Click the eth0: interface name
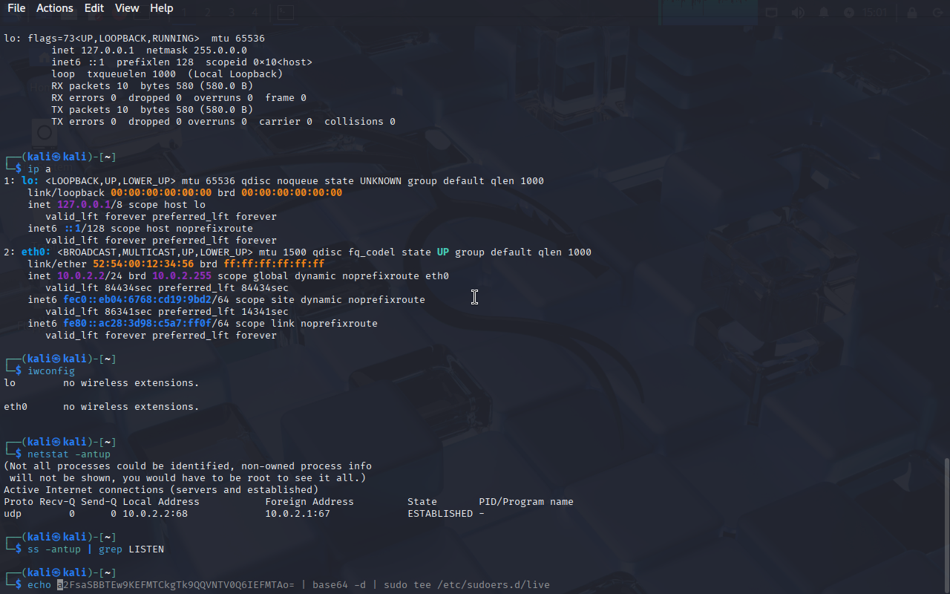Image resolution: width=950 pixels, height=594 pixels. click(x=36, y=252)
